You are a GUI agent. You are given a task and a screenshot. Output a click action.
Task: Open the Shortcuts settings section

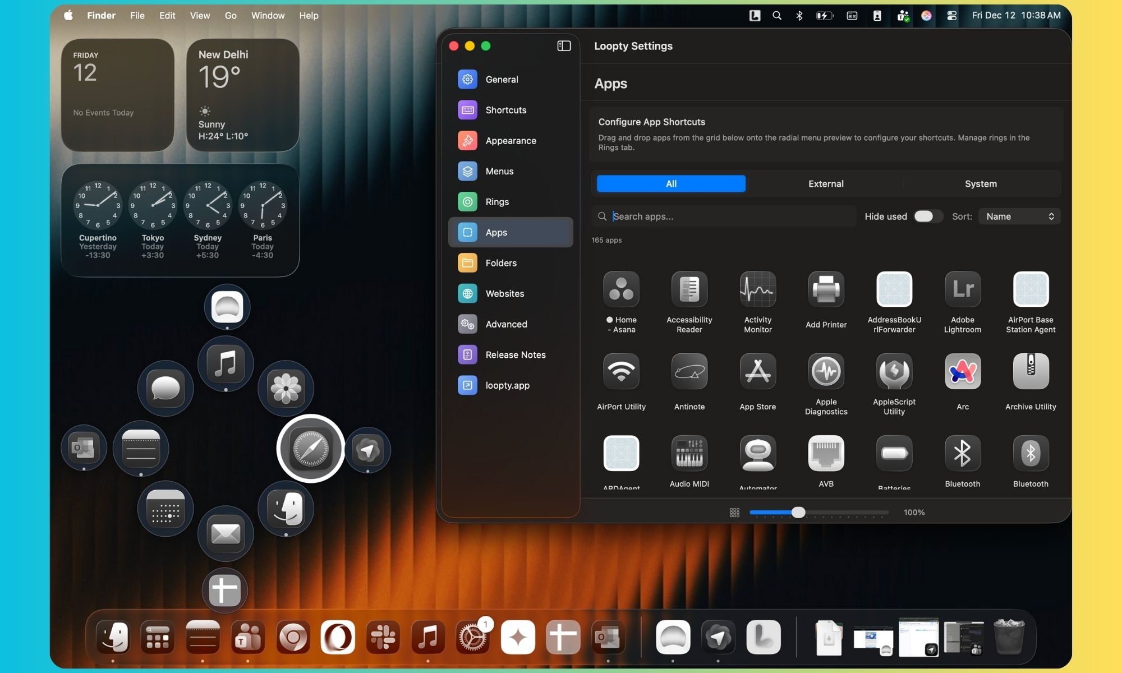pyautogui.click(x=505, y=110)
